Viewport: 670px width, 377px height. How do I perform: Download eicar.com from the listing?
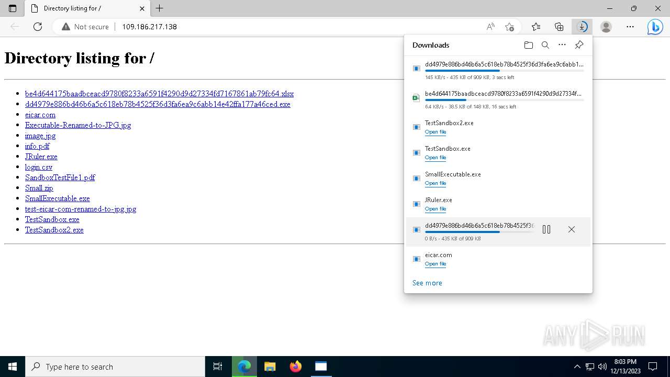tap(40, 115)
